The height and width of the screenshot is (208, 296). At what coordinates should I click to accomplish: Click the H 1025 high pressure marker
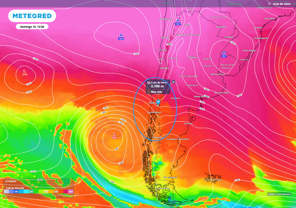[121, 37]
